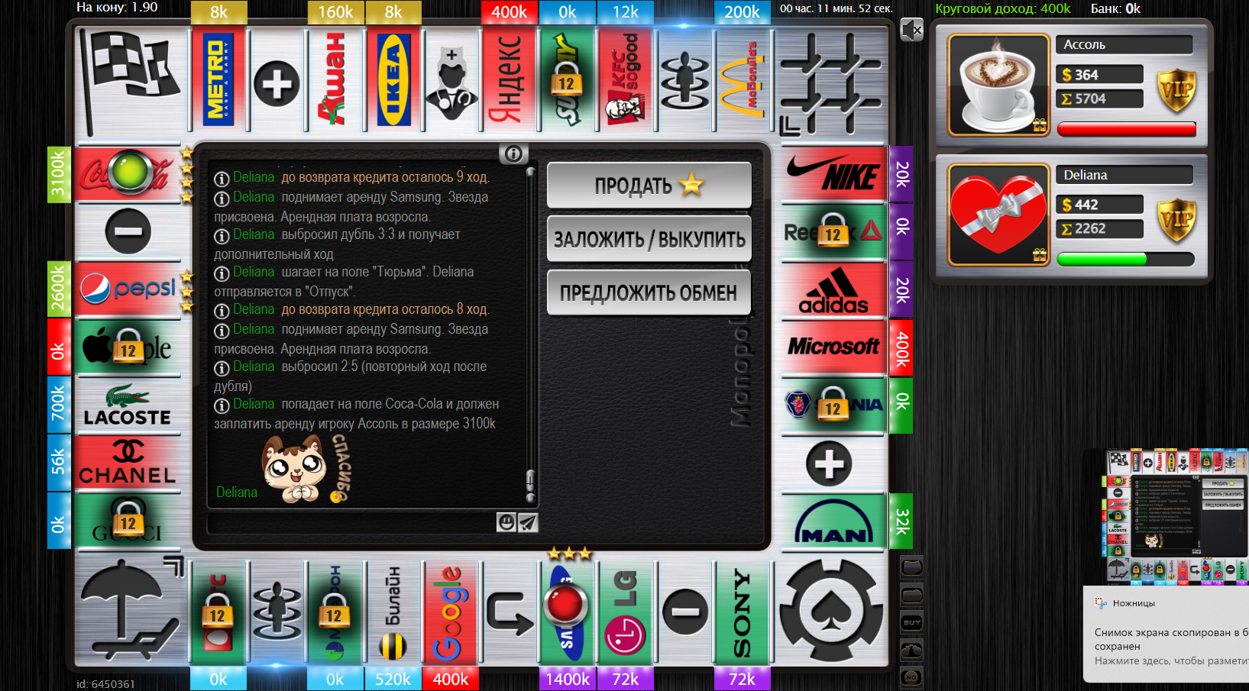Click the ПРЕДЛОЖИТЬ ОБМЕН button
Viewport: 1249px width, 691px height.
pos(649,292)
